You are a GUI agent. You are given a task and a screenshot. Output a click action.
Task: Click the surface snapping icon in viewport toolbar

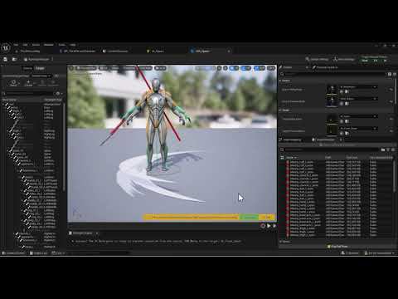(x=226, y=68)
